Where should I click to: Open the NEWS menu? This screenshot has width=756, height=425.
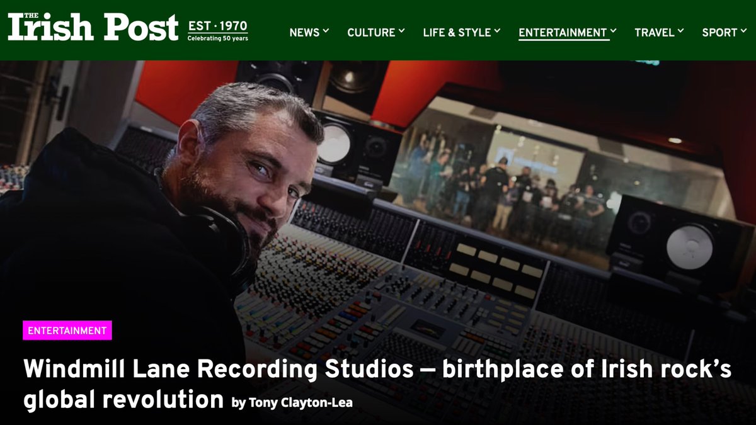(304, 32)
